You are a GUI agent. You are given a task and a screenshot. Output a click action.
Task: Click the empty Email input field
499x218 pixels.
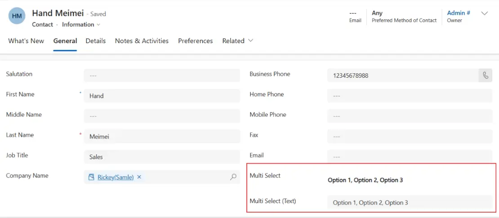click(410, 157)
